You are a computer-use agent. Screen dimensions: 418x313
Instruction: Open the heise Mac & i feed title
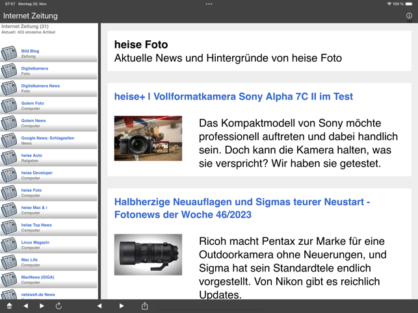coord(34,208)
